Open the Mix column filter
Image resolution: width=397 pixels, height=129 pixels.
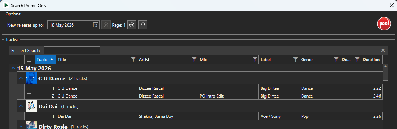pos(255,60)
